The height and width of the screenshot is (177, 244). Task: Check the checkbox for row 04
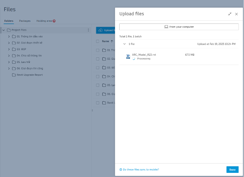tap(97, 76)
